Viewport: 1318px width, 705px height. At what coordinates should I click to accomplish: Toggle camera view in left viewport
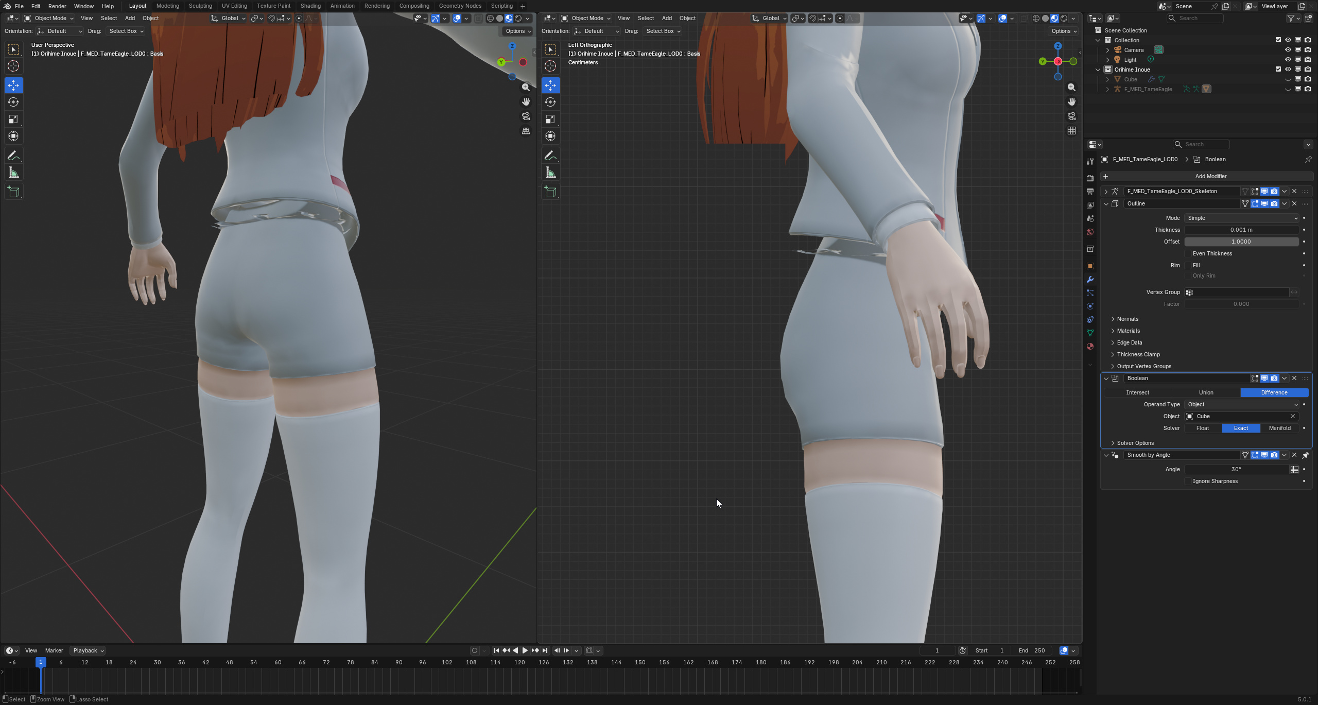click(x=526, y=116)
